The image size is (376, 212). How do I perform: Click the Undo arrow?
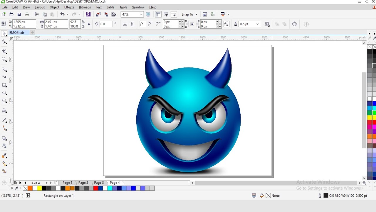pyautogui.click(x=62, y=14)
